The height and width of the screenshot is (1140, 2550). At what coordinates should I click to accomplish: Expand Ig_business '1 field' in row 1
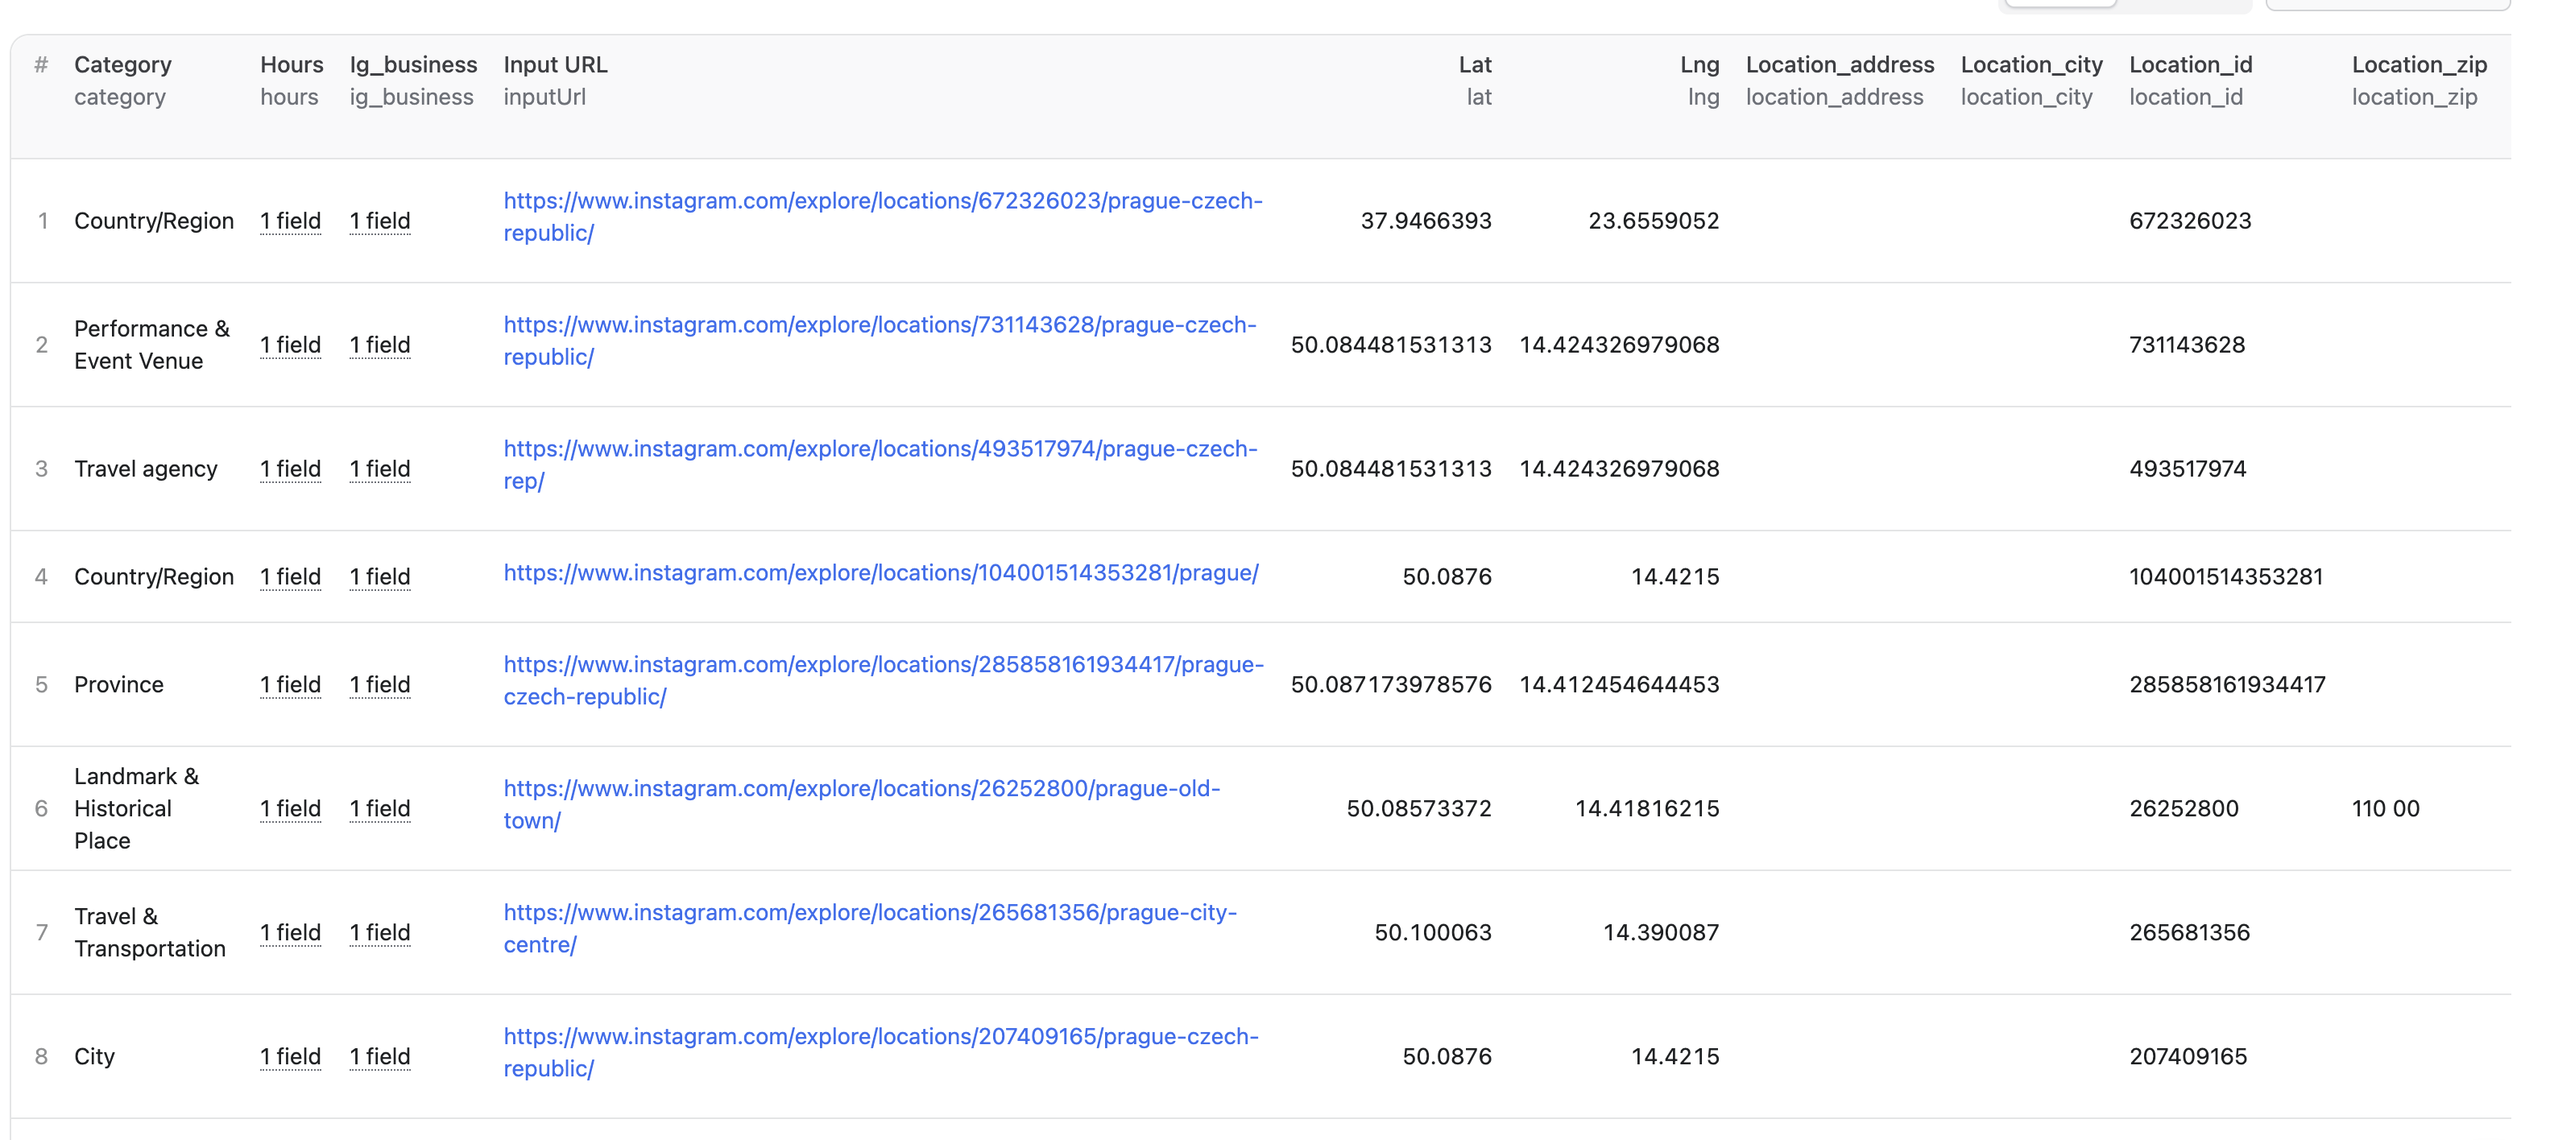[379, 221]
